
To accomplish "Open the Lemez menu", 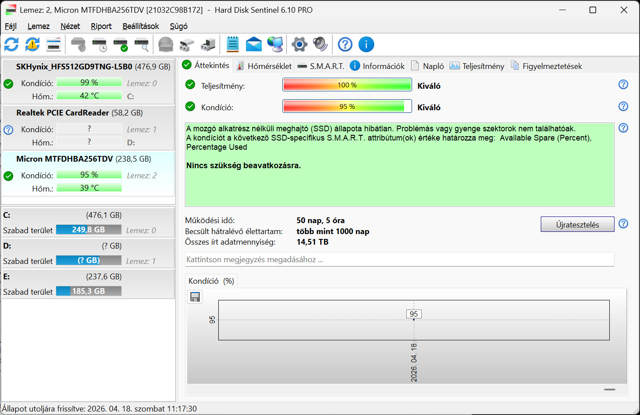I will (39, 26).
